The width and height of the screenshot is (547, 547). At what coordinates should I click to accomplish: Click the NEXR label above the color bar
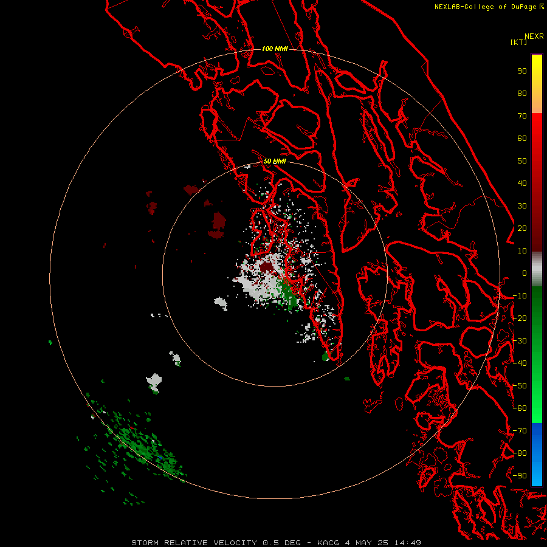pos(534,36)
